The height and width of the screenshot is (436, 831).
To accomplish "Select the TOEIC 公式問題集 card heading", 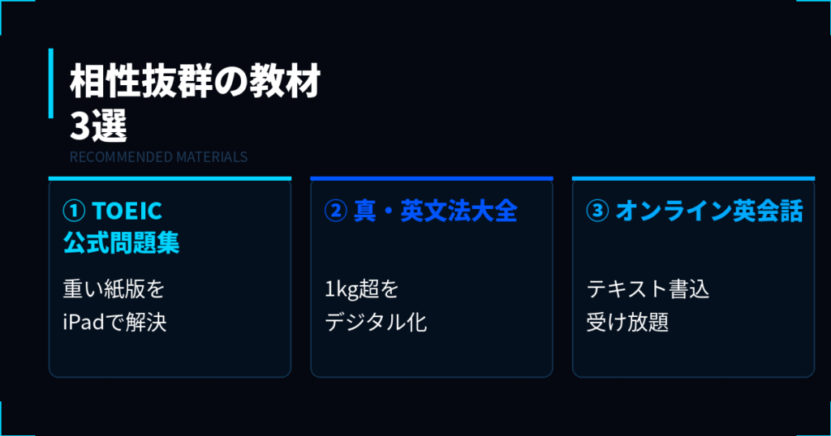I will (x=122, y=227).
